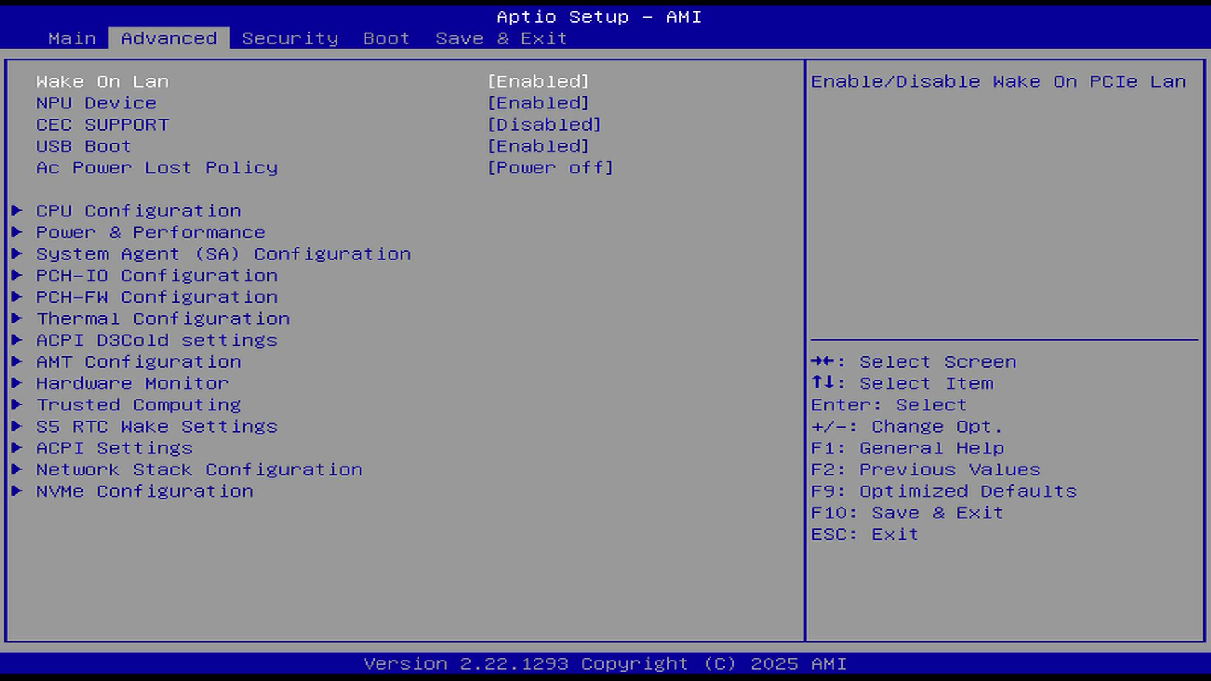
Task: Open the PCH-IO Configuration submenu
Action: tap(156, 276)
